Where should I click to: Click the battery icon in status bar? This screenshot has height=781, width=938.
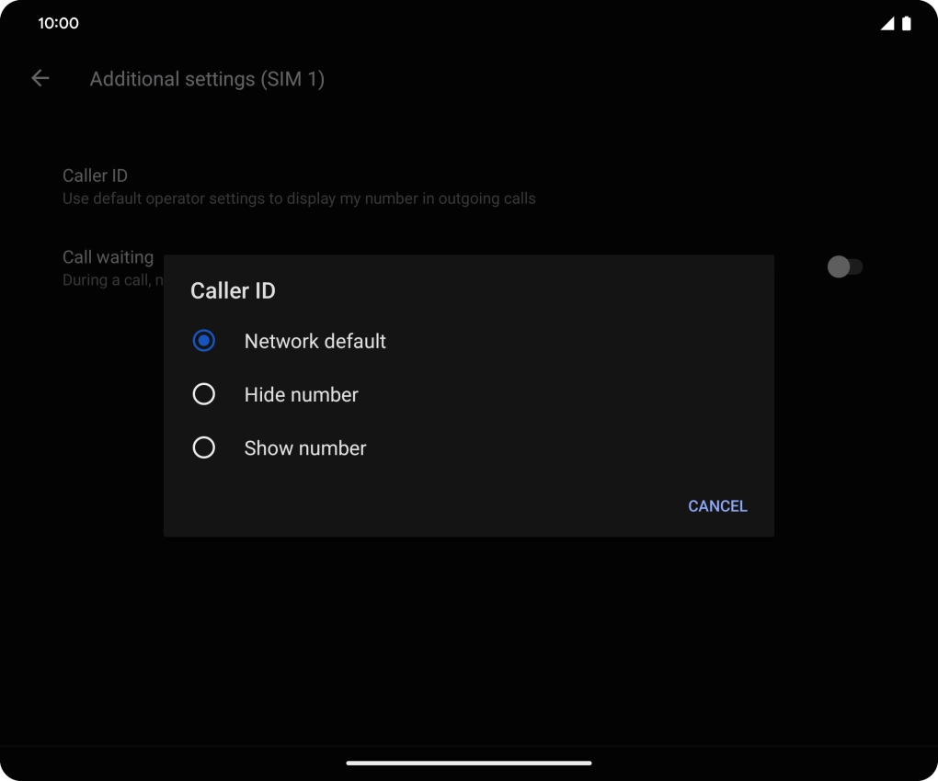(x=907, y=23)
